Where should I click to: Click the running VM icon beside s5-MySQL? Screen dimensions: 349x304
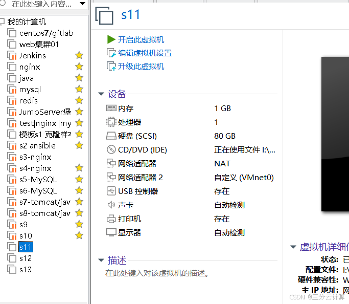tap(12, 180)
